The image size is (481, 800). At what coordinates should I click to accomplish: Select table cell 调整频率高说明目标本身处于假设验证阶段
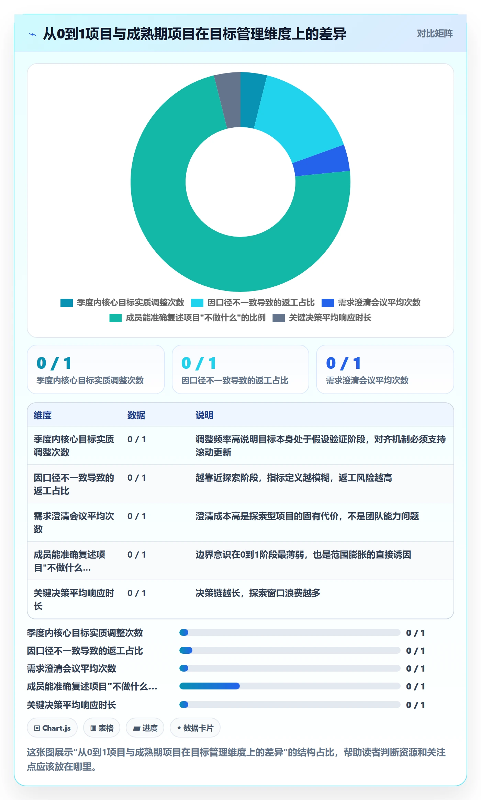(x=321, y=446)
